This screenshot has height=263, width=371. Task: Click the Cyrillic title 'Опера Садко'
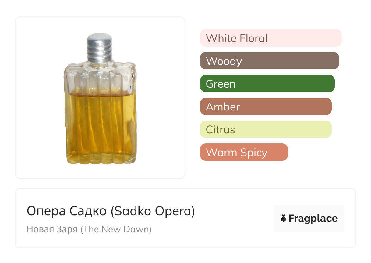[67, 211]
